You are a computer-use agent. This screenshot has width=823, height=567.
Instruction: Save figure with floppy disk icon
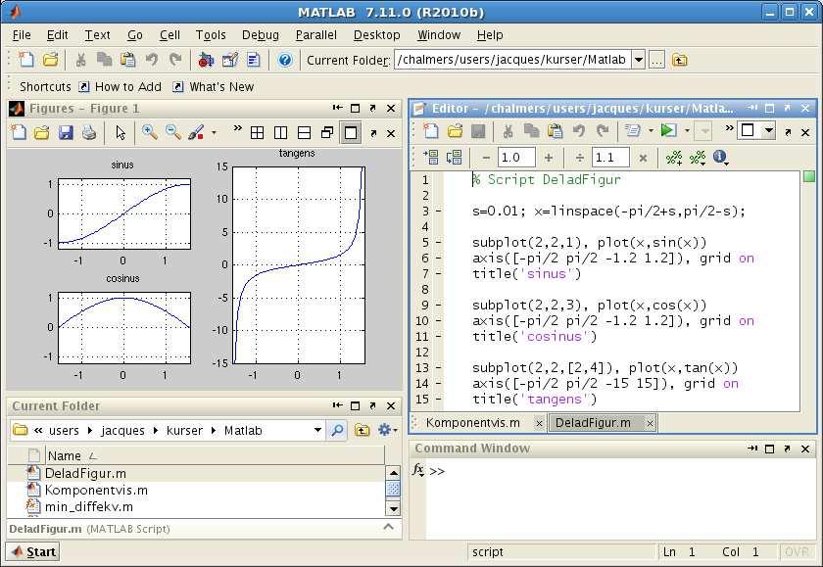click(x=66, y=133)
